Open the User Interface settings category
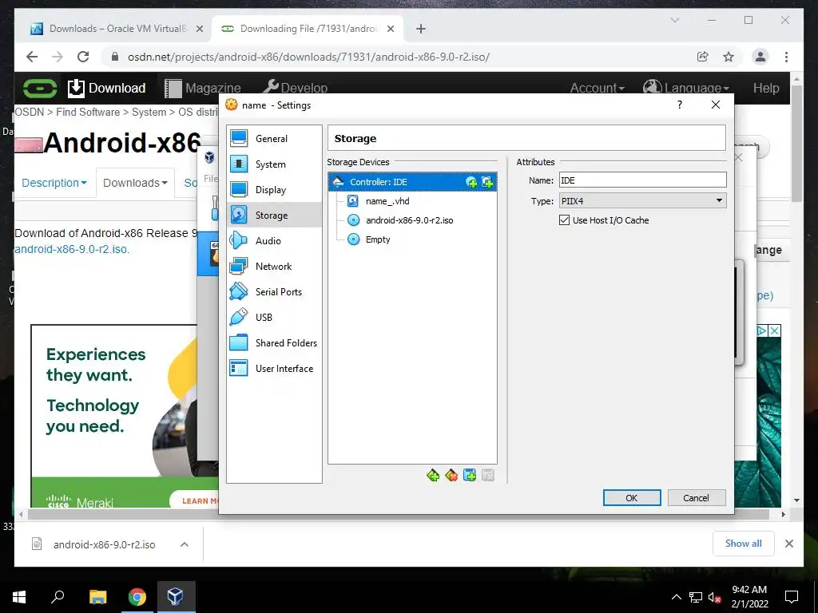The height and width of the screenshot is (613, 818). 275,369
